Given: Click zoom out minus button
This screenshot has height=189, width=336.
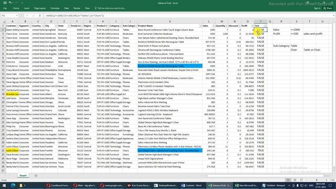Looking at the screenshot, I should tap(307, 180).
